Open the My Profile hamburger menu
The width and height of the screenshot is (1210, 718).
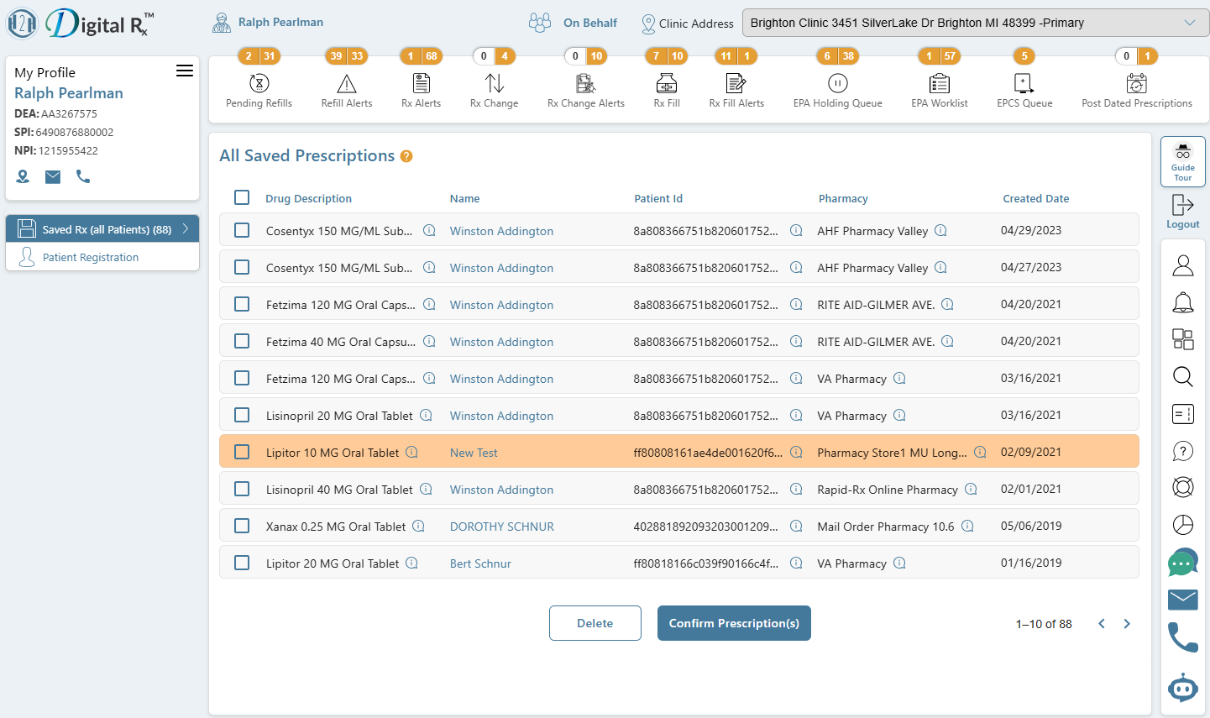click(185, 71)
